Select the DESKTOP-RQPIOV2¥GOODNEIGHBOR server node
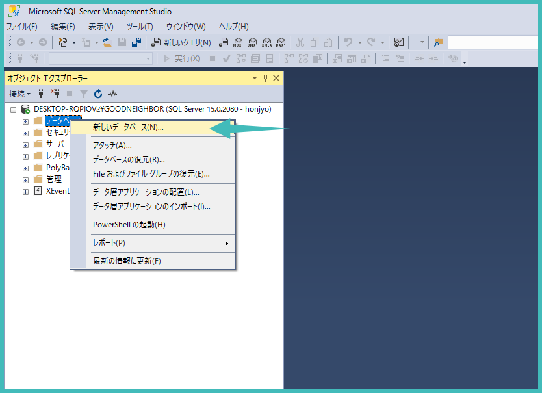The image size is (542, 393). (x=153, y=109)
